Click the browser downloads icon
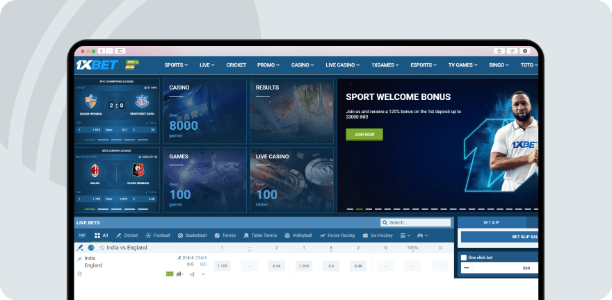 point(525,51)
